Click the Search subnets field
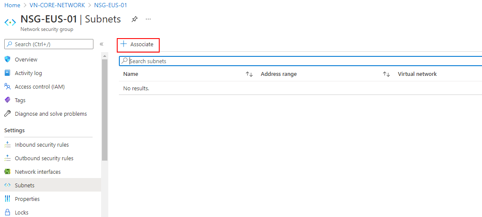This screenshot has height=217, width=482. (297, 61)
